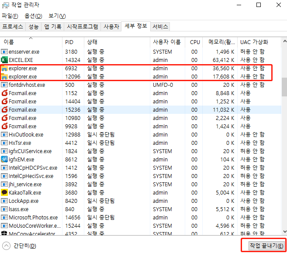Open the 옵션(O) menu
Screen dimensions: 287x253
click(x=33, y=16)
